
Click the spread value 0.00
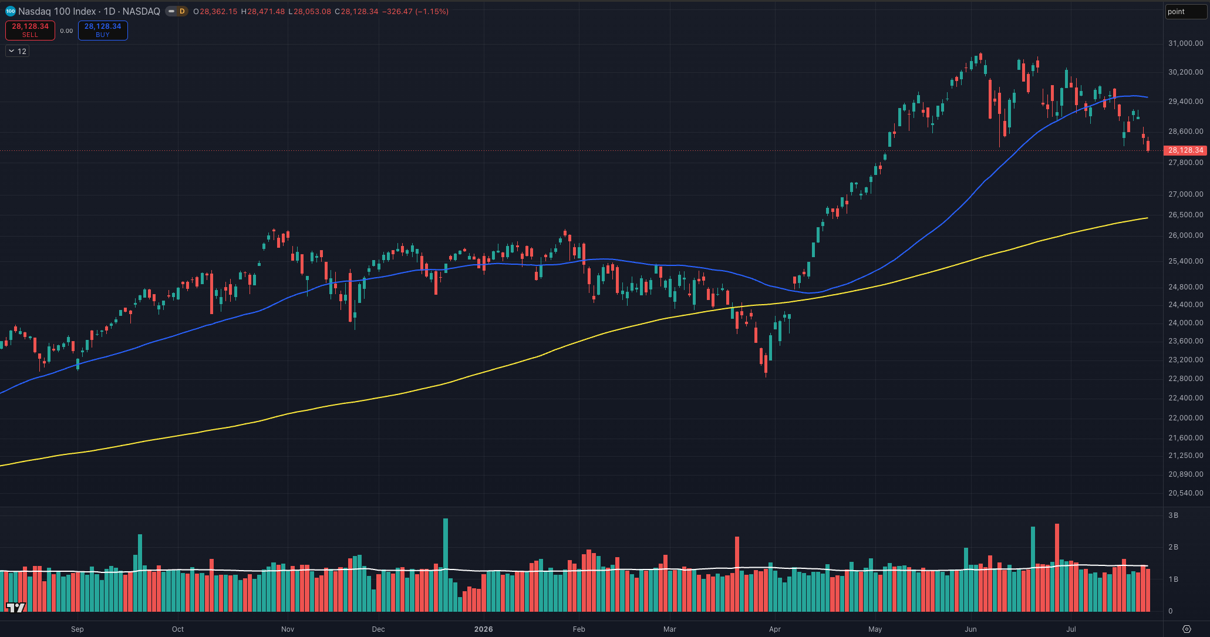[66, 31]
